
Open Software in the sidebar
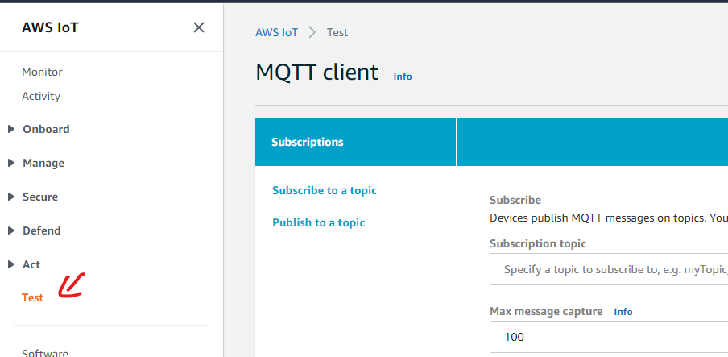[44, 352]
